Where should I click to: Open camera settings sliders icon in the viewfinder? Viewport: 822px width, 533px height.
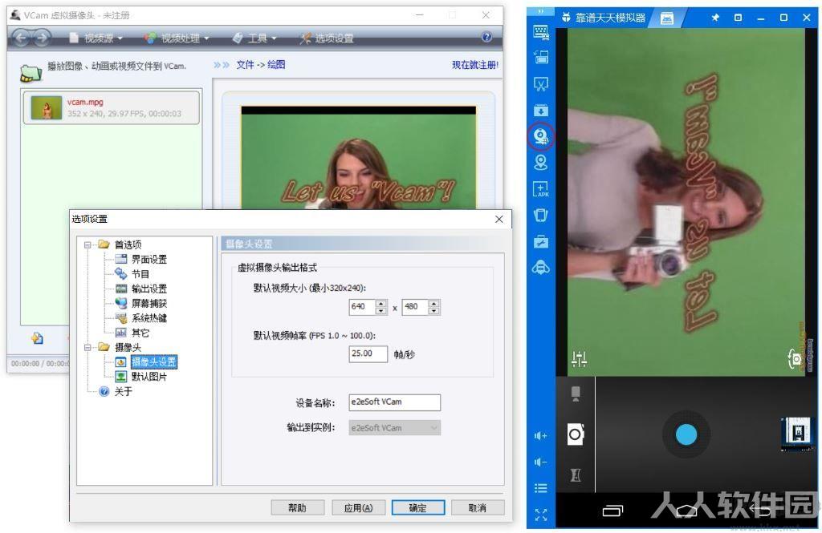click(579, 358)
